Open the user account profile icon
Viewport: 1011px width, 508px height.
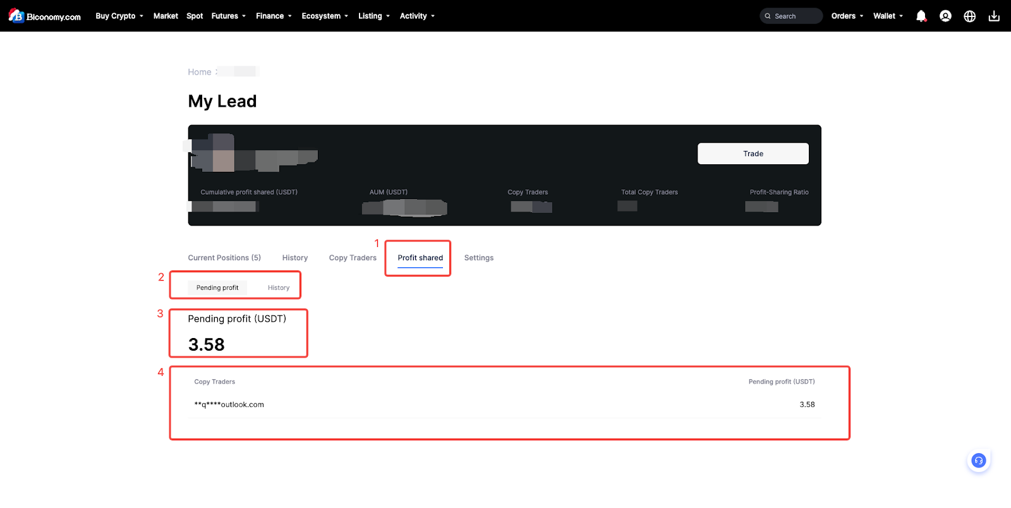pyautogui.click(x=945, y=16)
